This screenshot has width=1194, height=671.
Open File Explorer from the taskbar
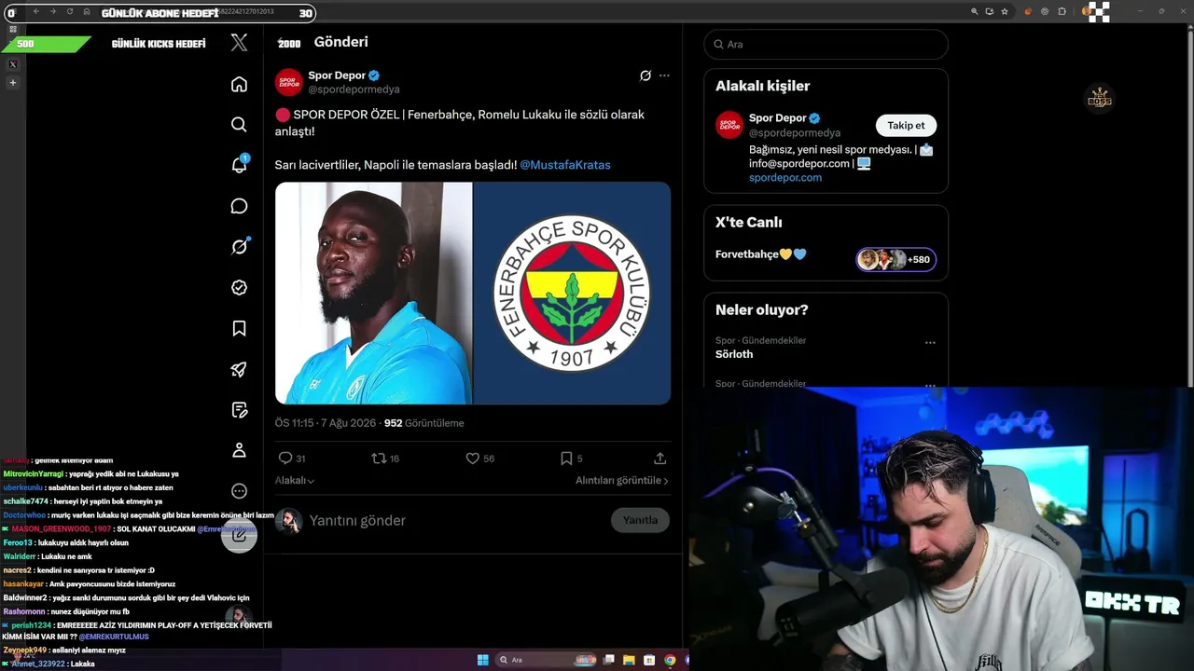click(x=629, y=660)
